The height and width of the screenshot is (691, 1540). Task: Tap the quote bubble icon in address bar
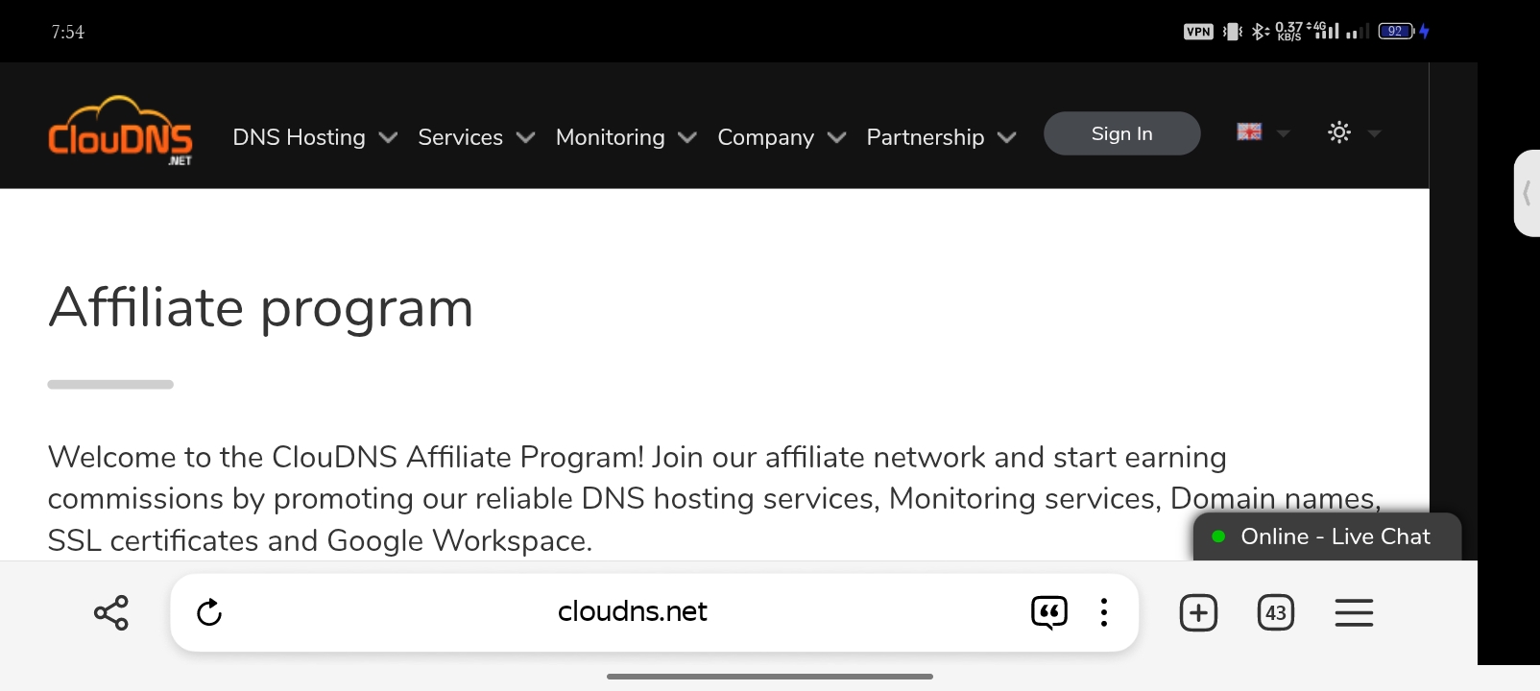pos(1048,612)
